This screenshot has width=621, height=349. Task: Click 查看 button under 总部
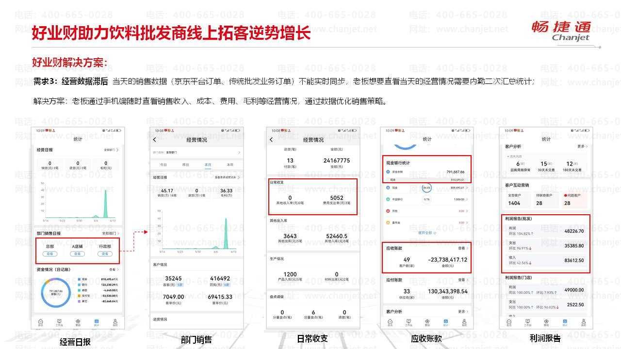49,254
